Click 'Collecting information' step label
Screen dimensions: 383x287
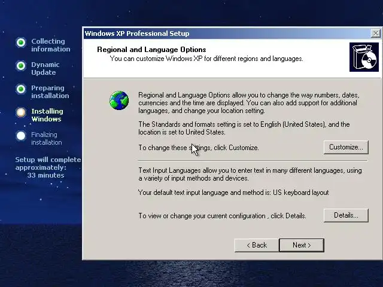[50, 45]
